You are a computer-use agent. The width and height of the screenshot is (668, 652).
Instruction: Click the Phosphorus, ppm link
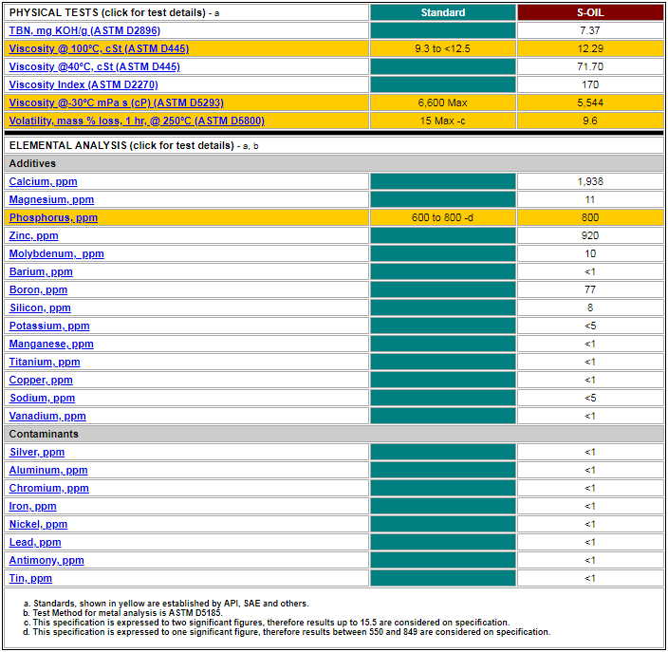pyautogui.click(x=53, y=217)
